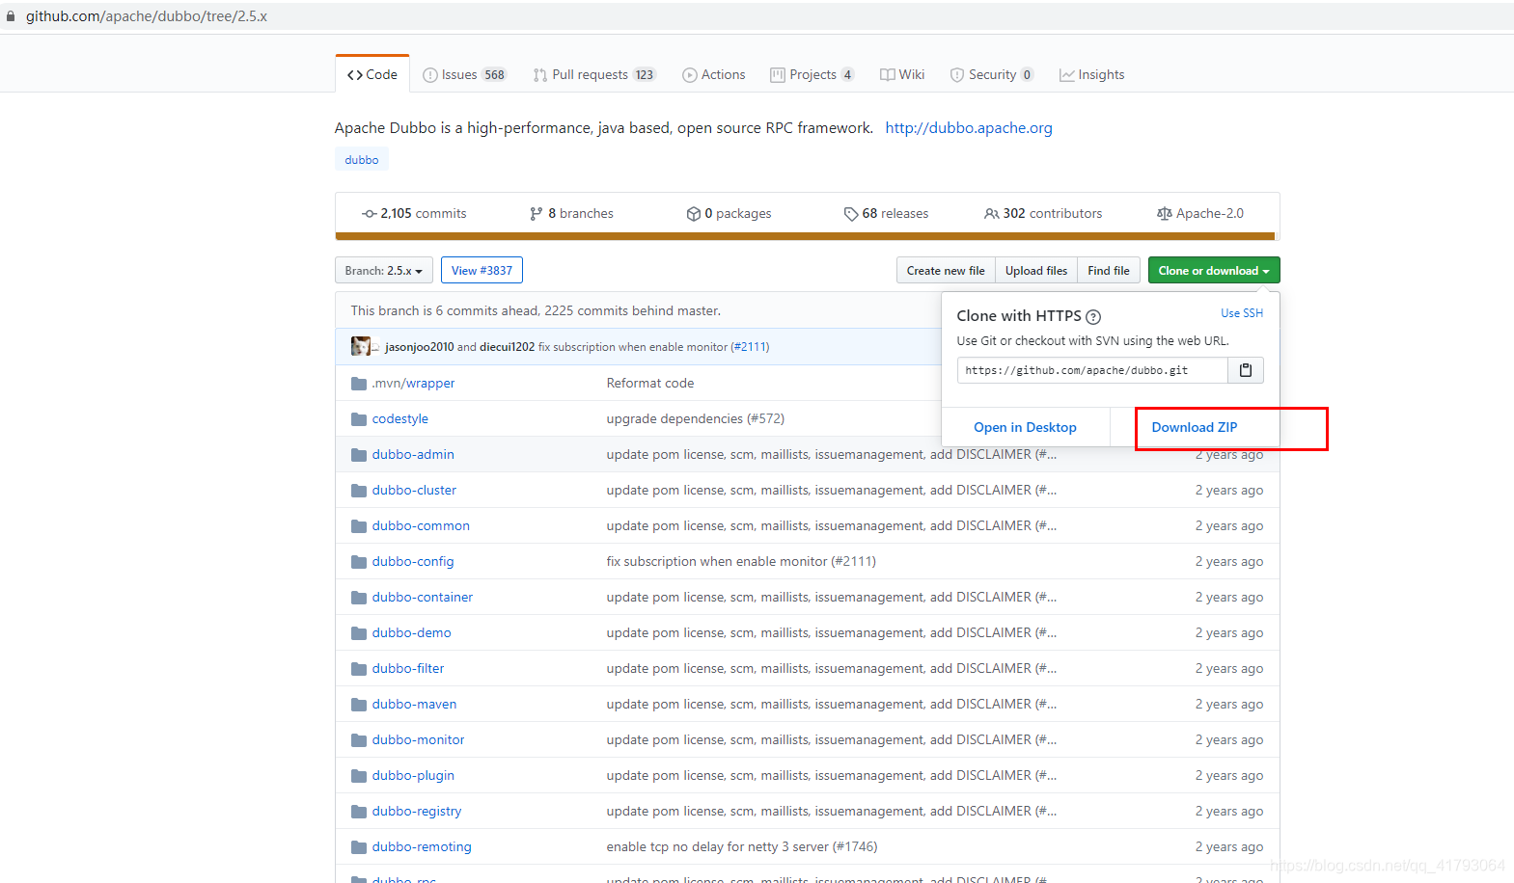
Task: Open 'enable tcp no delay' commit message
Action: coord(742,846)
